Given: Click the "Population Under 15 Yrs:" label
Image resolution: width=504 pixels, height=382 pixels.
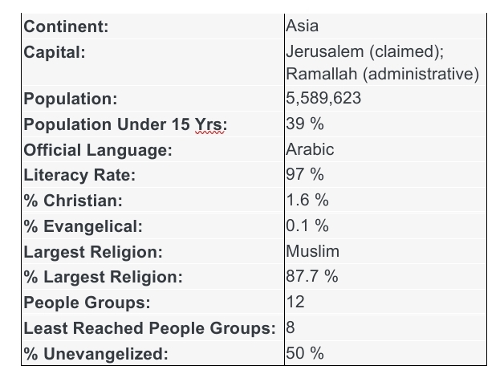Looking at the screenshot, I should [x=126, y=124].
